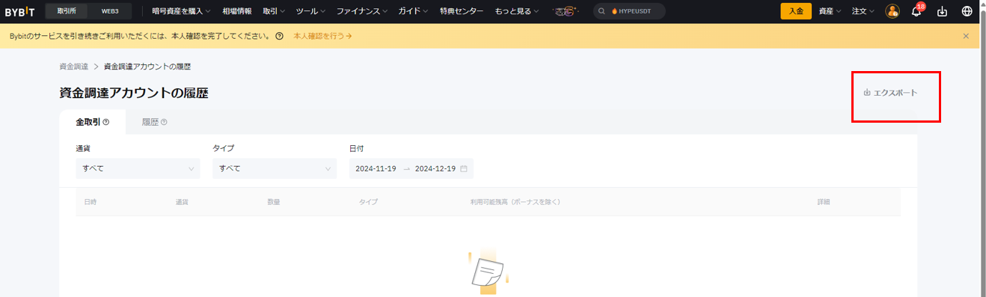Click info icon next to 全取引 tab
986x297 pixels.
click(x=106, y=122)
